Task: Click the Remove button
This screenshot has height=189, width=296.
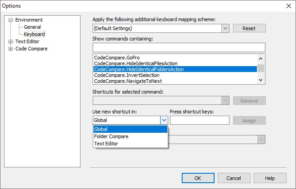Action: click(249, 101)
